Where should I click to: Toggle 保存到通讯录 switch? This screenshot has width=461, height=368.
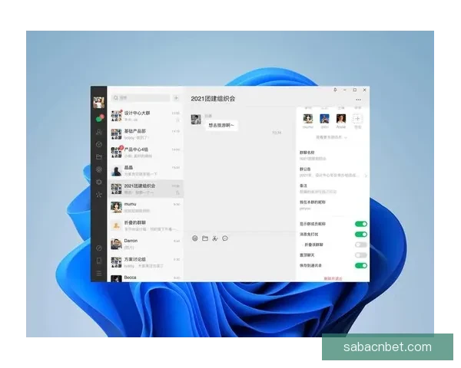[360, 265]
